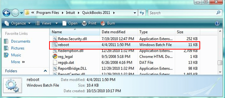The width and height of the screenshot is (225, 98).
Task: Select Intuit in the address path
Action: (x=70, y=13)
